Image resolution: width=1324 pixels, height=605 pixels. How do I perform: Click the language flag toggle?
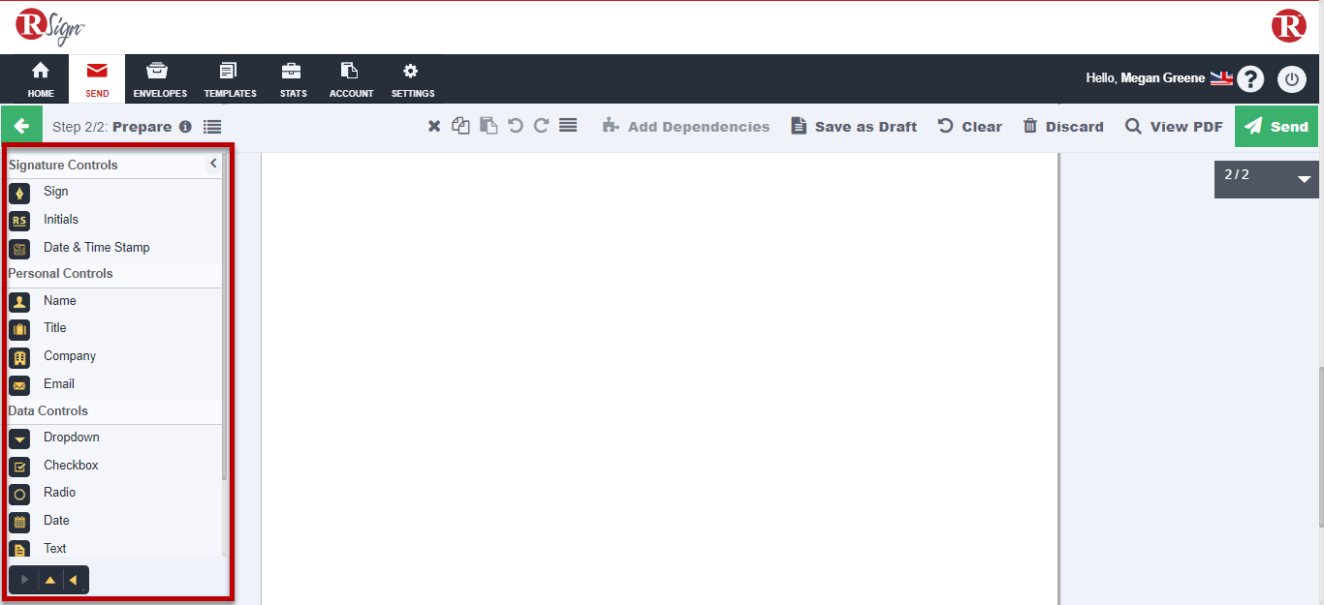tap(1220, 78)
